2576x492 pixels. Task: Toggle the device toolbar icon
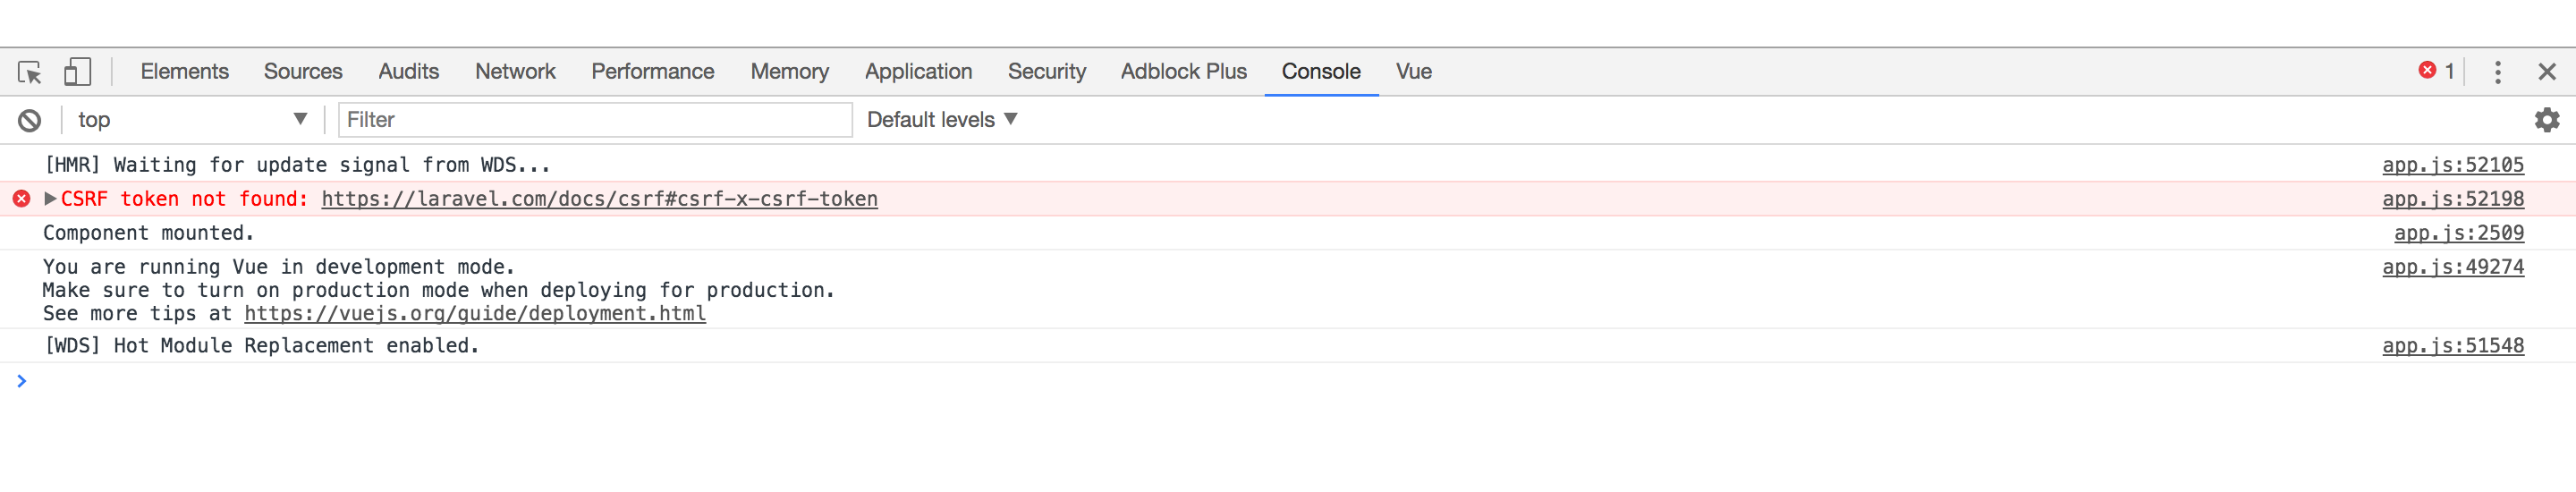(x=77, y=72)
